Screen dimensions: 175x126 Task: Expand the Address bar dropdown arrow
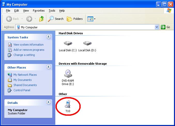pyautogui.click(x=157, y=27)
